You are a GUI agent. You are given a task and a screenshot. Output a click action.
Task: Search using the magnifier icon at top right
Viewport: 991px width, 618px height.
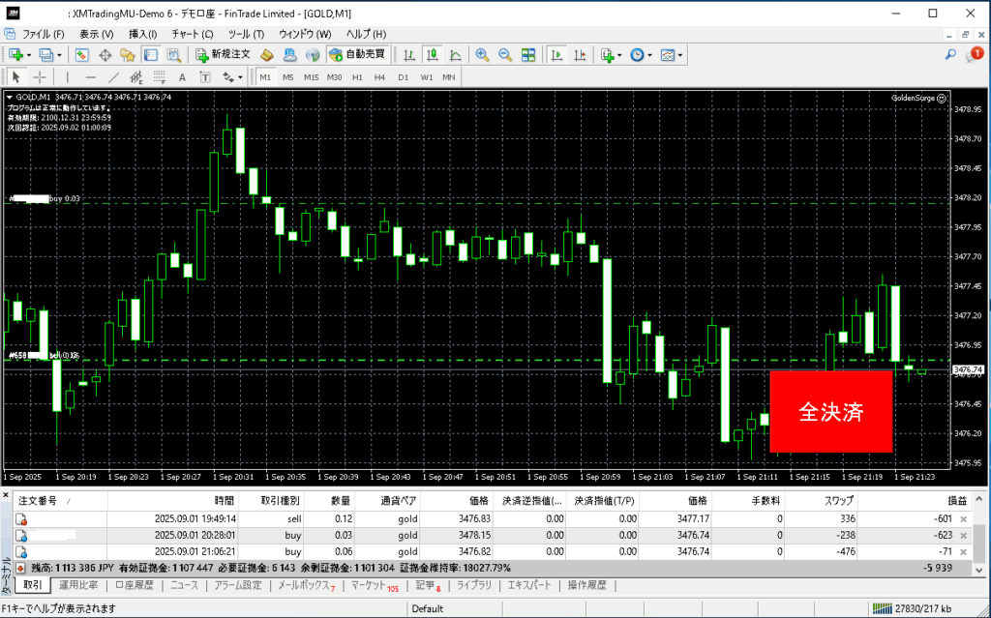[951, 55]
